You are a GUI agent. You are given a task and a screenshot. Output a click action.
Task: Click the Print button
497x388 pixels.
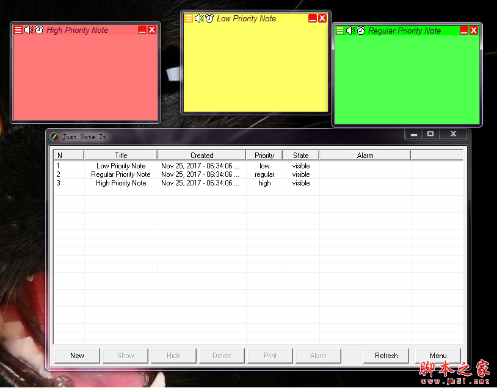[270, 356]
